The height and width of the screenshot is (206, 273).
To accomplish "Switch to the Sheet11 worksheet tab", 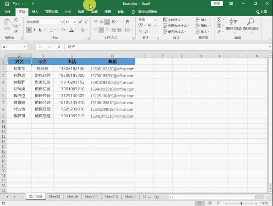I will pyautogui.click(x=91, y=197).
